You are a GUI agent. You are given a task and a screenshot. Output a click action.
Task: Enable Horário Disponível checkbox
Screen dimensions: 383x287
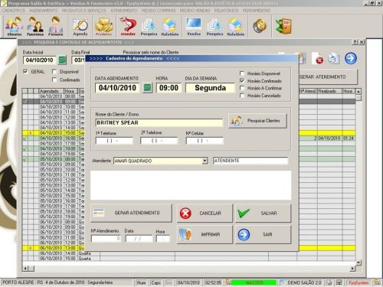[242, 73]
